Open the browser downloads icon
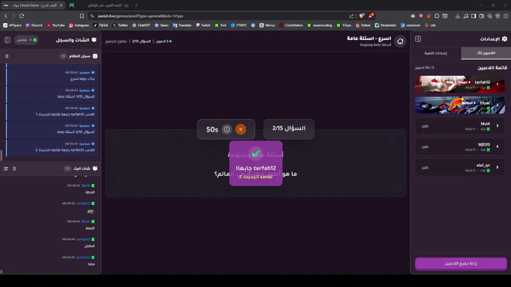 (458, 16)
